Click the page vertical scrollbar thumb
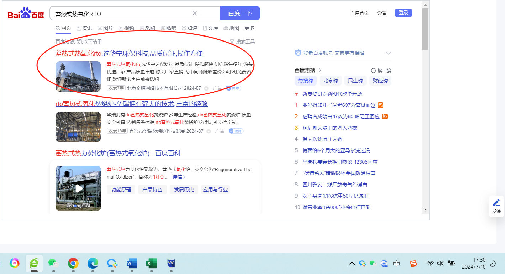505x274 pixels. [425, 29]
